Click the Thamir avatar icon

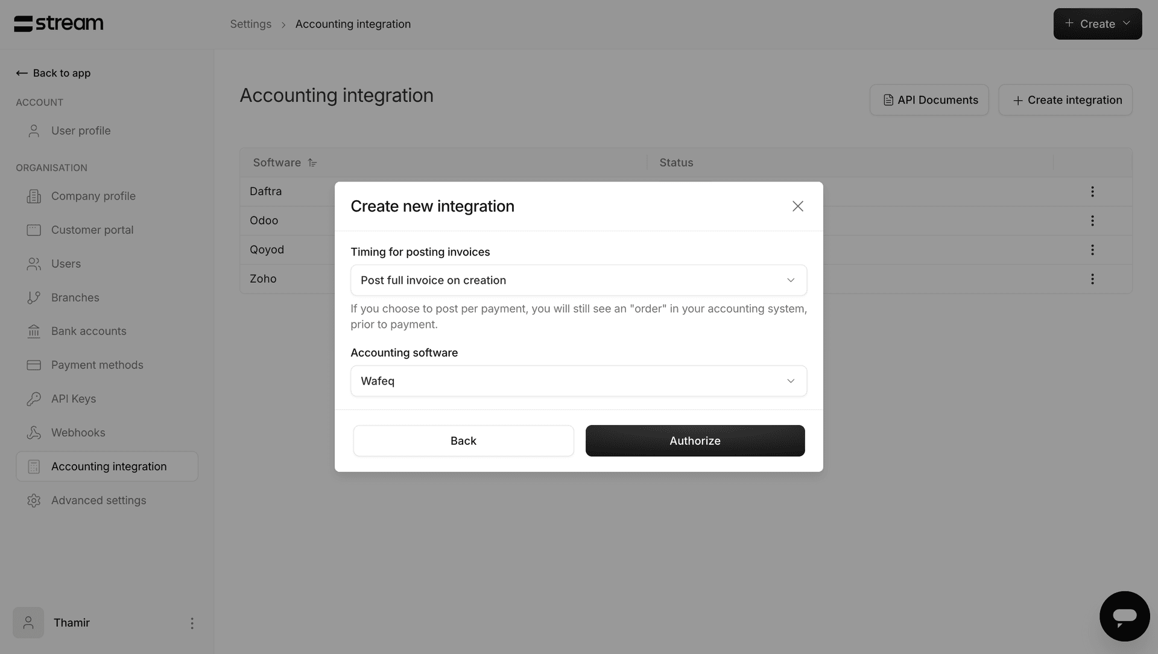click(28, 623)
